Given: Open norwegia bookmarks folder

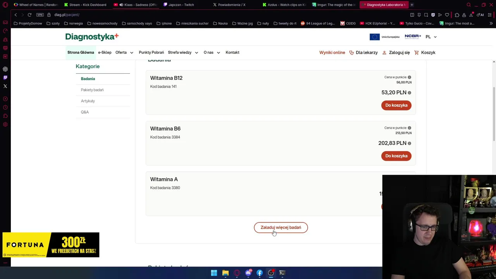Looking at the screenshot, I should pyautogui.click(x=74, y=23).
